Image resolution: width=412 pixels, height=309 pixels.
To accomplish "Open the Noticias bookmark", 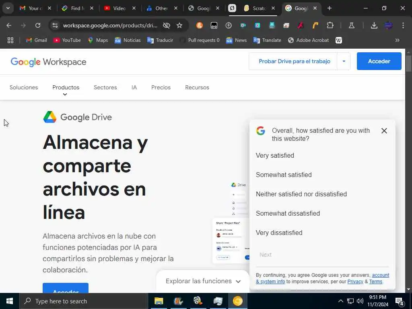I will [x=128, y=40].
